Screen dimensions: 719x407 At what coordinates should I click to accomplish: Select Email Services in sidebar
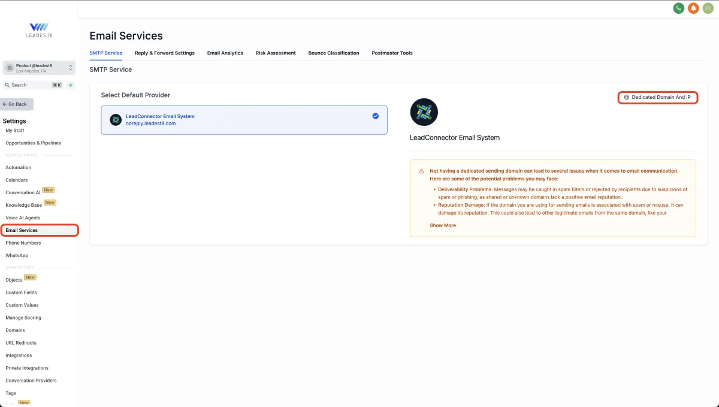[x=40, y=230]
